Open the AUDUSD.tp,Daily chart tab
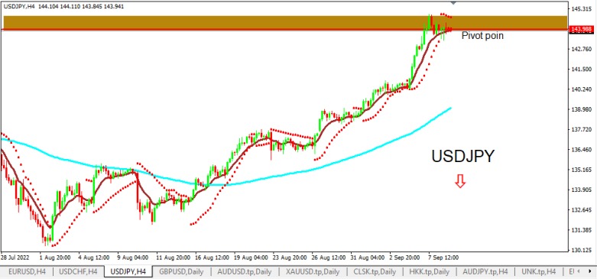This screenshot has height=279, width=597. point(245,272)
